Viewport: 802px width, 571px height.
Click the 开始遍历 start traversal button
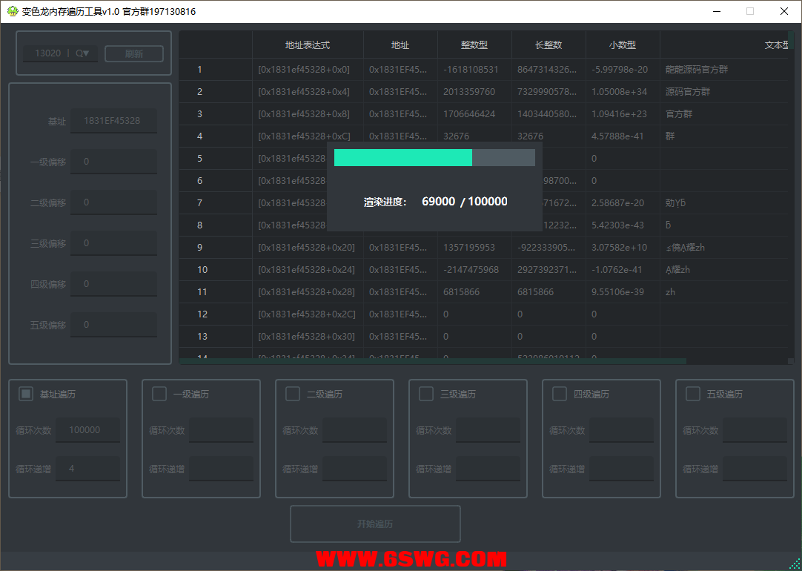(x=375, y=524)
